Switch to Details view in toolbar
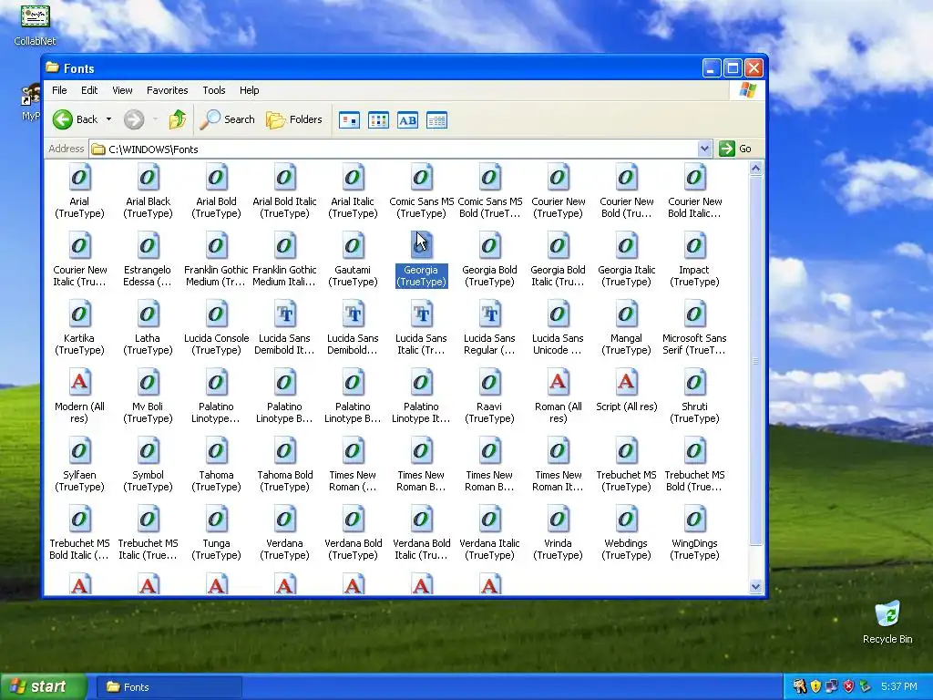 [436, 120]
